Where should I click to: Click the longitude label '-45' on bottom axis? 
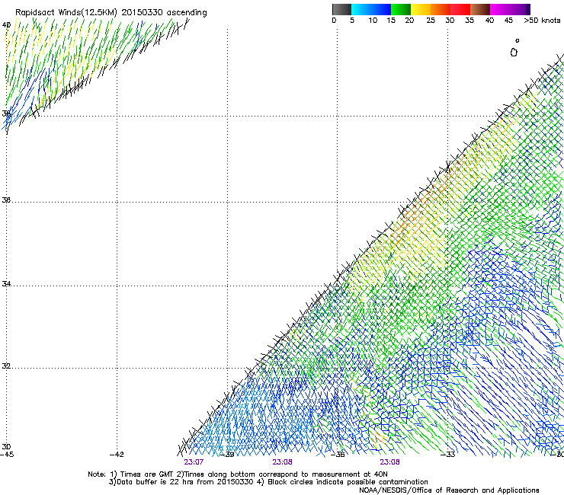[7, 455]
